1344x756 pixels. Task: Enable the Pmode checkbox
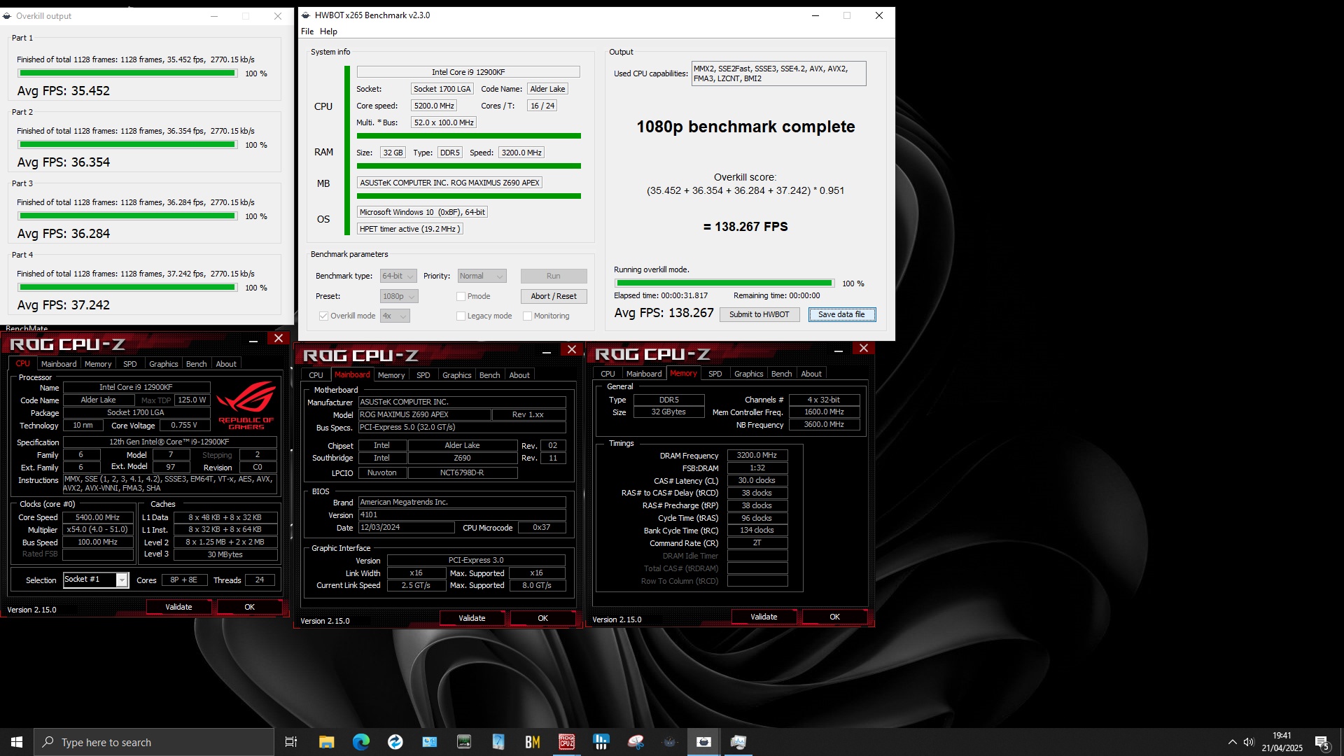pos(461,297)
